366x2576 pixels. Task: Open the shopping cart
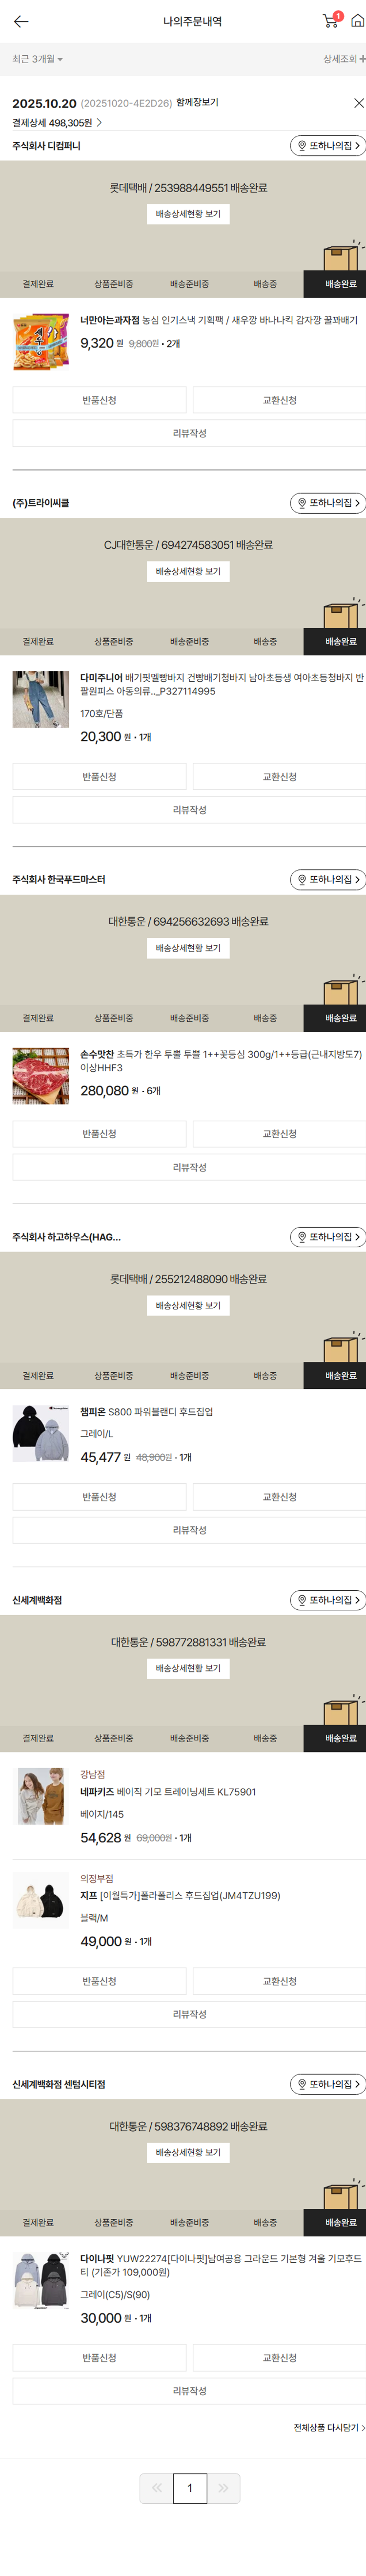330,21
